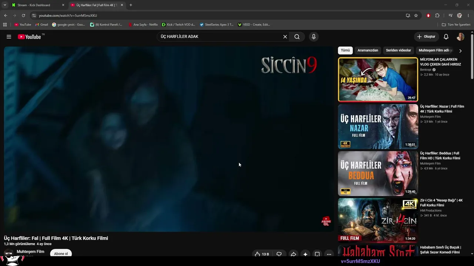Open the Oluştur create menu

tap(426, 37)
